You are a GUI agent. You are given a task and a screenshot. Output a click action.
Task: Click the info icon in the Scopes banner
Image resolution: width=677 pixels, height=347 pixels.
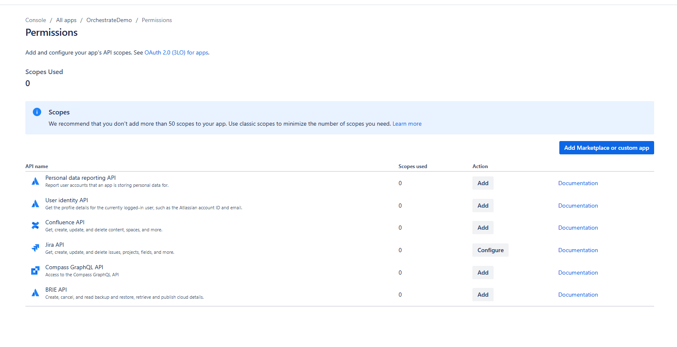coord(37,112)
